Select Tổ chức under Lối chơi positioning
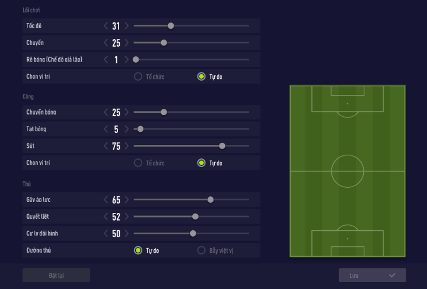 [x=138, y=76]
